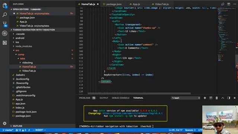The width and height of the screenshot is (238, 134).
Task: Switch to the App.js editor tab
Action: coord(136,4)
